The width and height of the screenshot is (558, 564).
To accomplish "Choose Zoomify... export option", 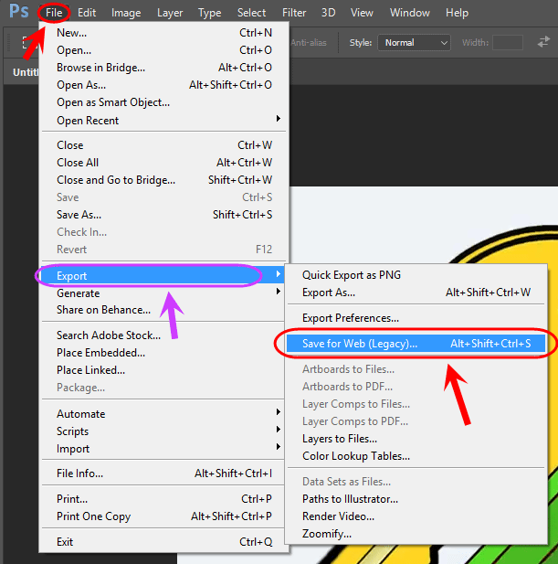I will 416,534.
